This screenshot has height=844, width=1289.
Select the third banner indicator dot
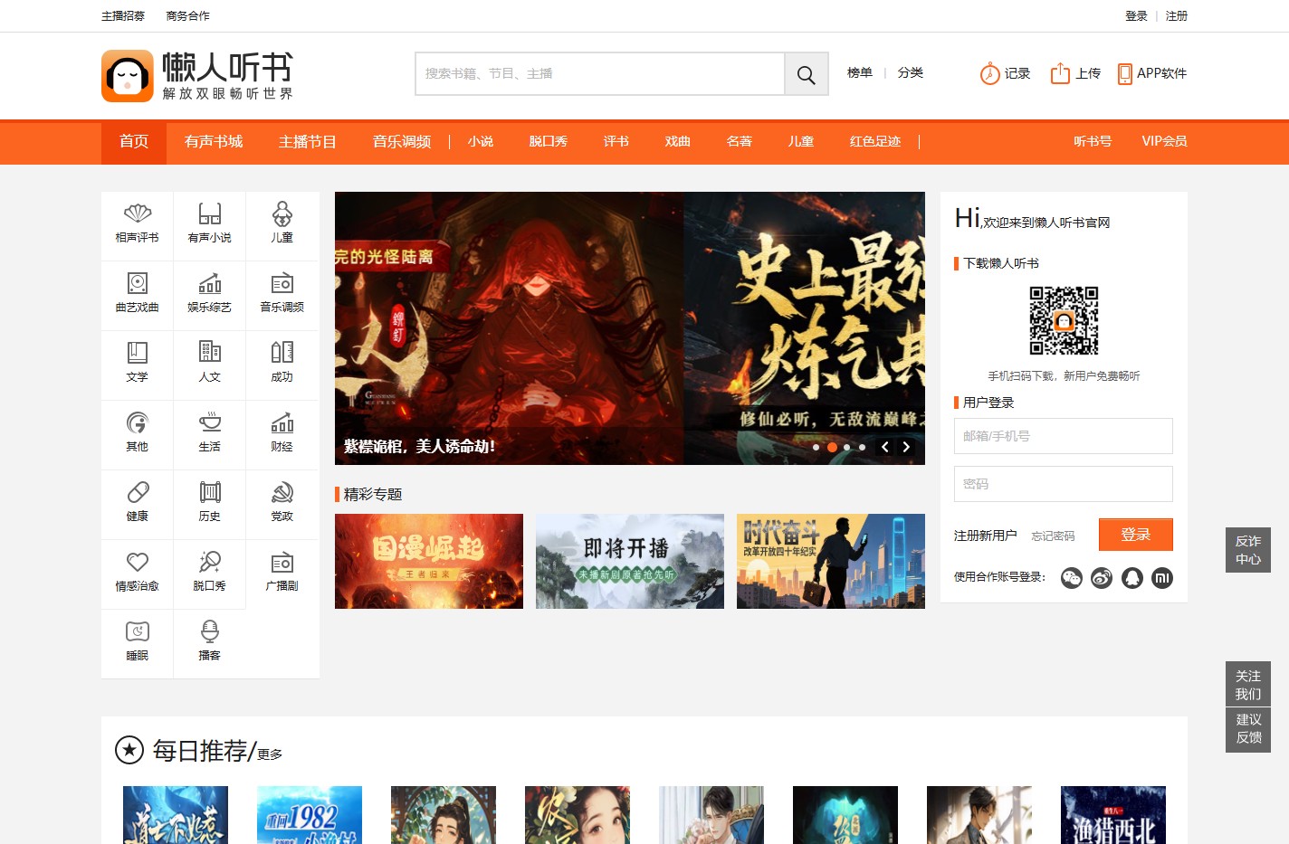pyautogui.click(x=847, y=448)
